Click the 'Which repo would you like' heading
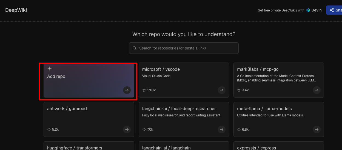342x150 pixels. 184,34
